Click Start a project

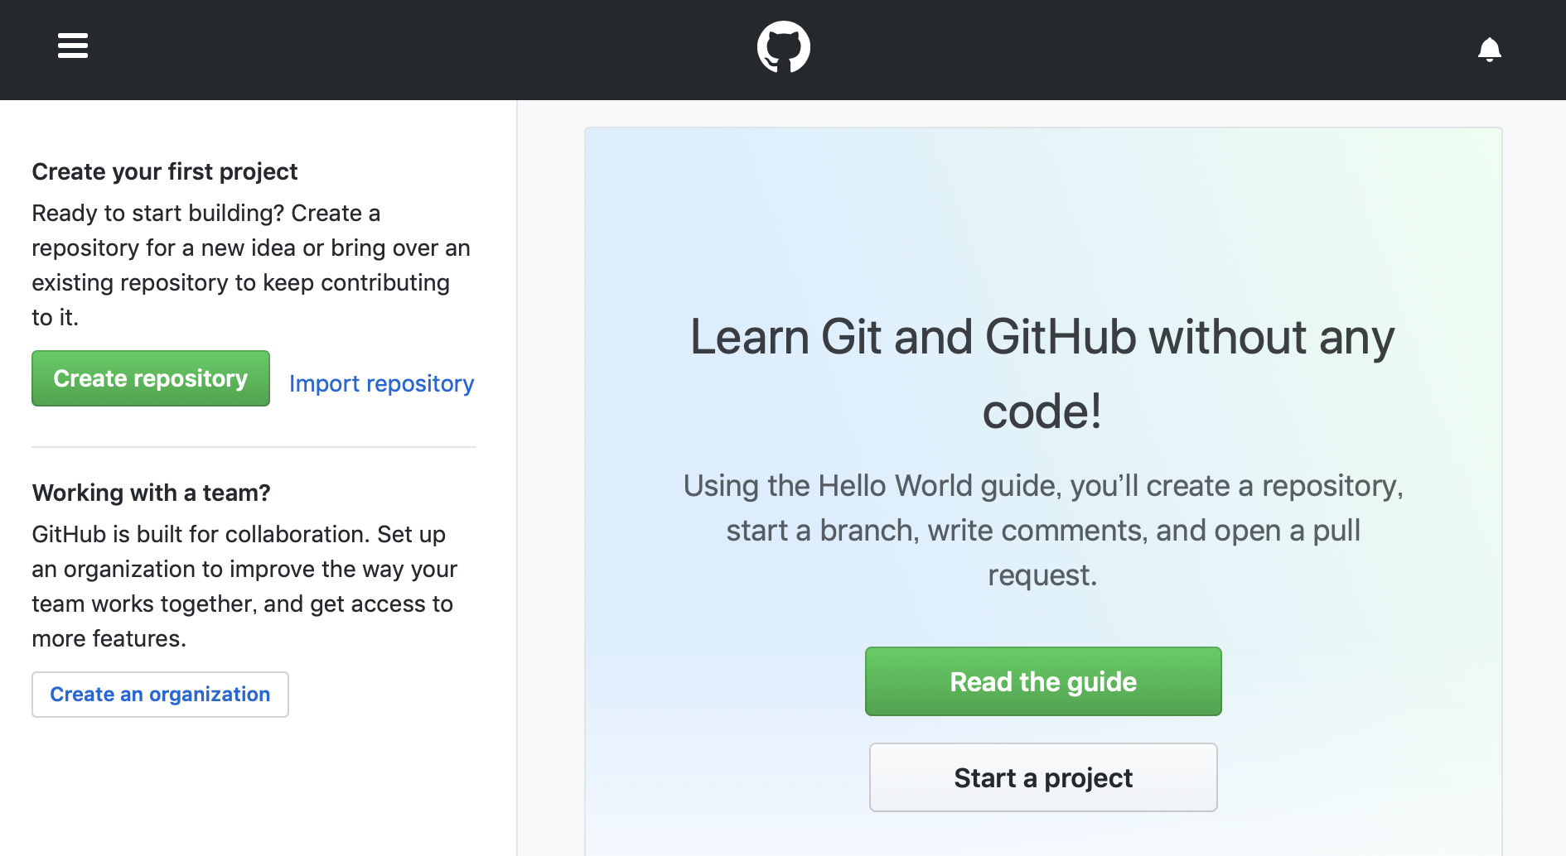1043,777
